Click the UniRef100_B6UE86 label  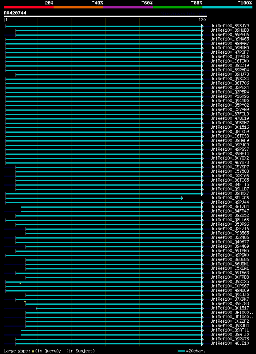click(230, 260)
